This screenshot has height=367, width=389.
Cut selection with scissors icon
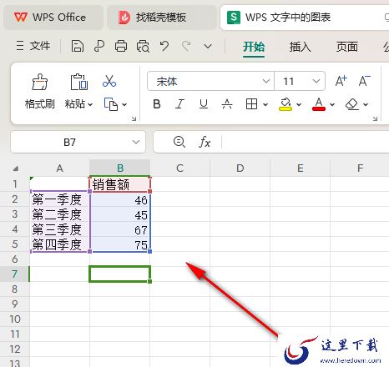[109, 81]
